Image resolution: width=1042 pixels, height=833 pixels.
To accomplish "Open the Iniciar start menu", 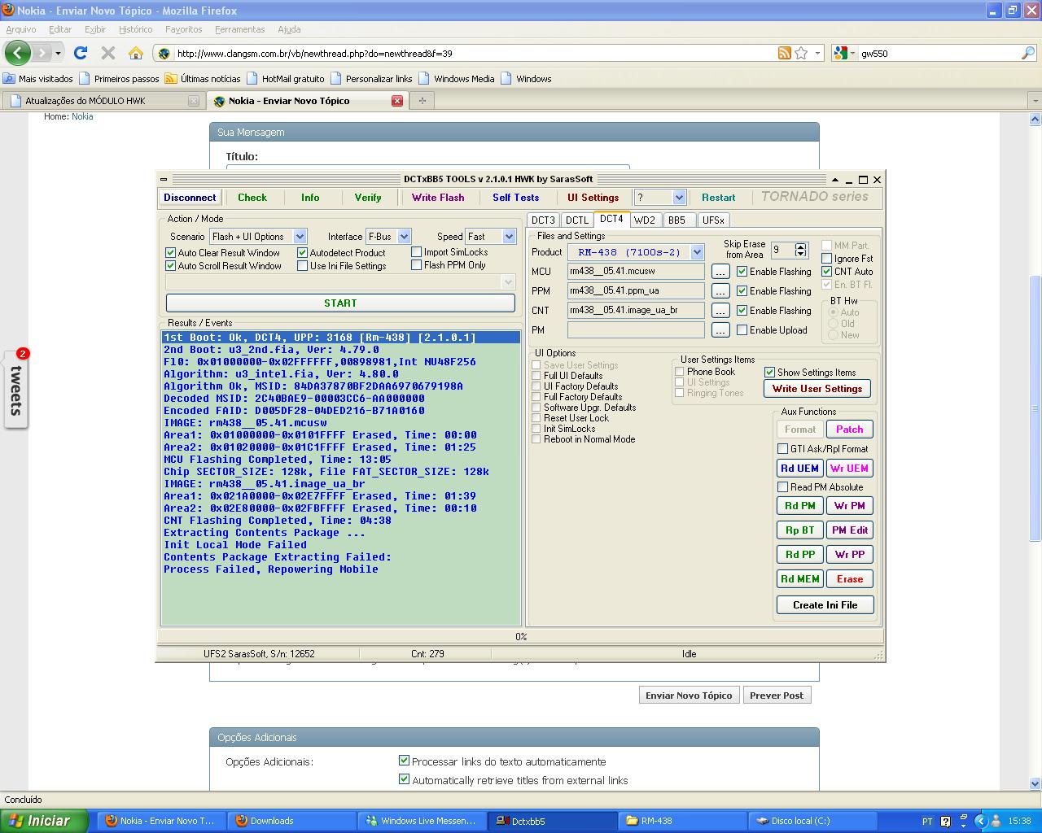I will (x=44, y=821).
